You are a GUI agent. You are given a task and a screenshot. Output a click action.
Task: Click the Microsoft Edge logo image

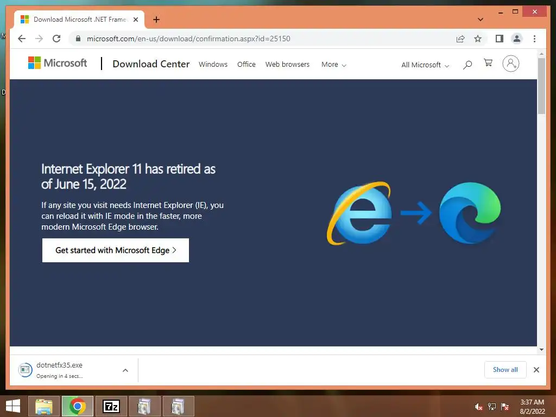470,213
